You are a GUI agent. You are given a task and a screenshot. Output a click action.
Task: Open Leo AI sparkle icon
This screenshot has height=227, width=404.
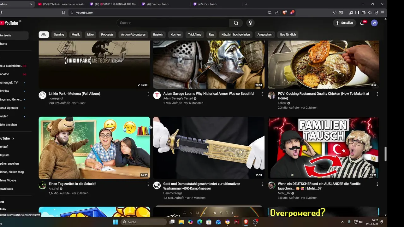(x=370, y=13)
